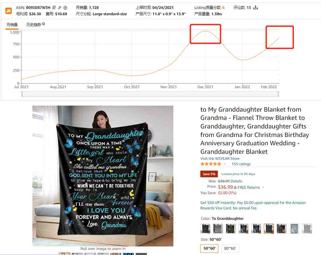This screenshot has width=321, height=255.
Task: Open Details link next to Was price
Action: 236,181
